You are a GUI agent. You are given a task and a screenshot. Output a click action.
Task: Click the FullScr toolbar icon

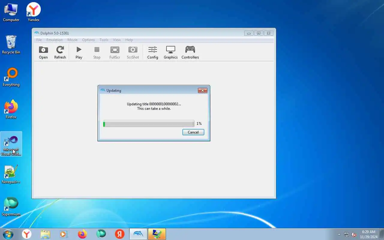tap(115, 52)
